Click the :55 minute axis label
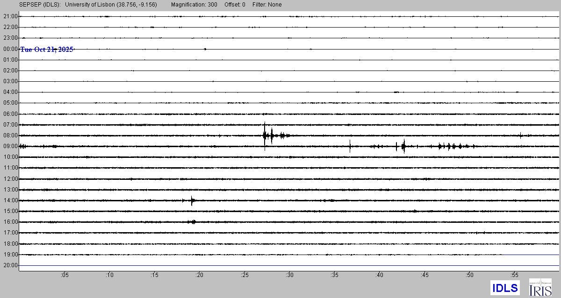 click(514, 275)
